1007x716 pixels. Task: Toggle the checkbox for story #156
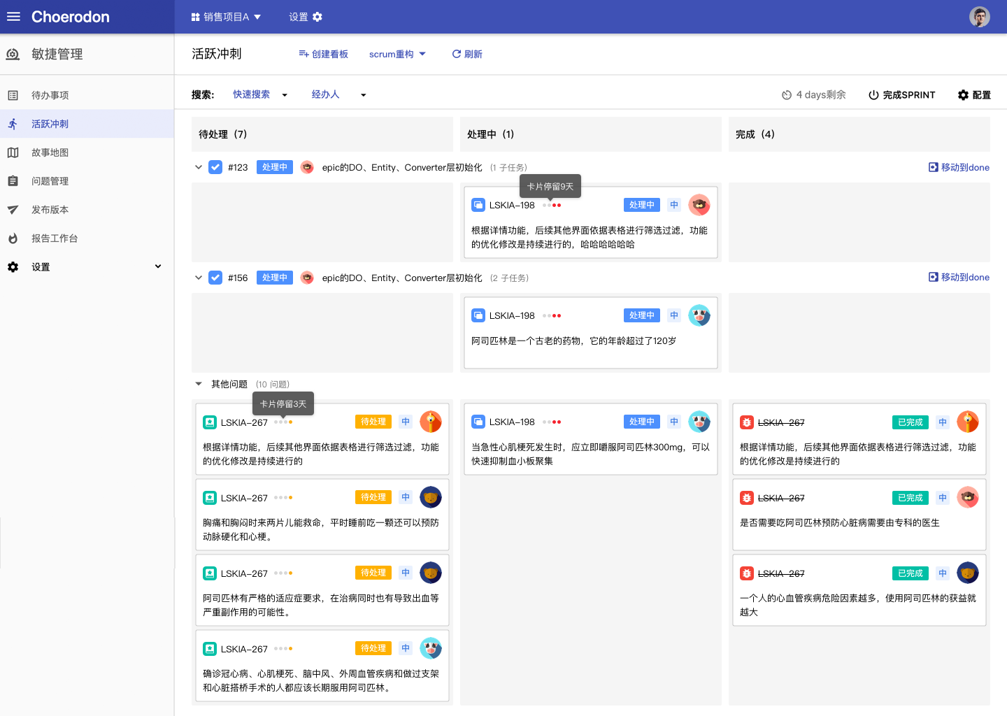pyautogui.click(x=215, y=278)
